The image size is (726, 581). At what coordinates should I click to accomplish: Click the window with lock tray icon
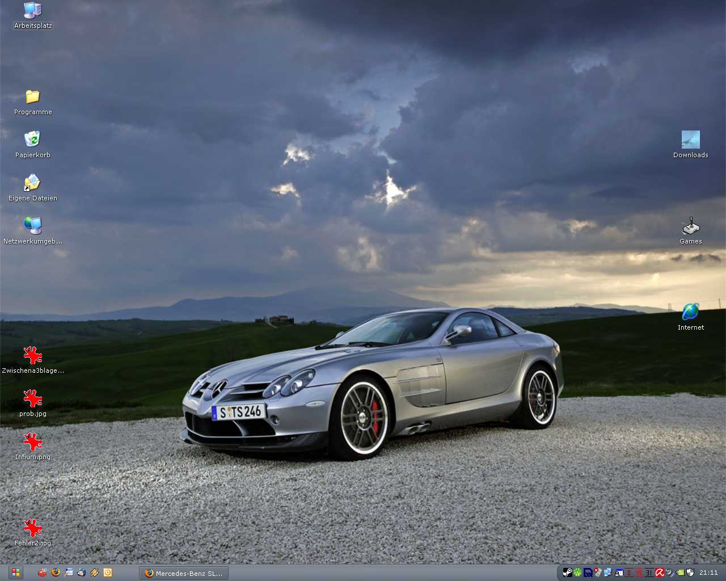pos(619,572)
